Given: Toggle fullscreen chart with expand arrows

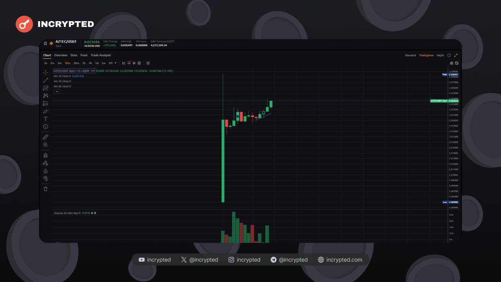Looking at the screenshot, I should (456, 55).
